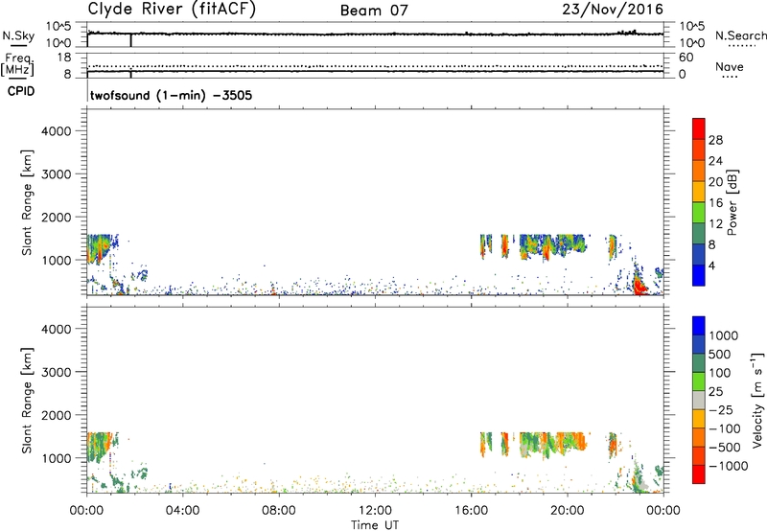Image resolution: width=767 pixels, height=531 pixels.
Task: Pick the yellow 16–20 dB Power colorbar segment
Action: (x=699, y=192)
